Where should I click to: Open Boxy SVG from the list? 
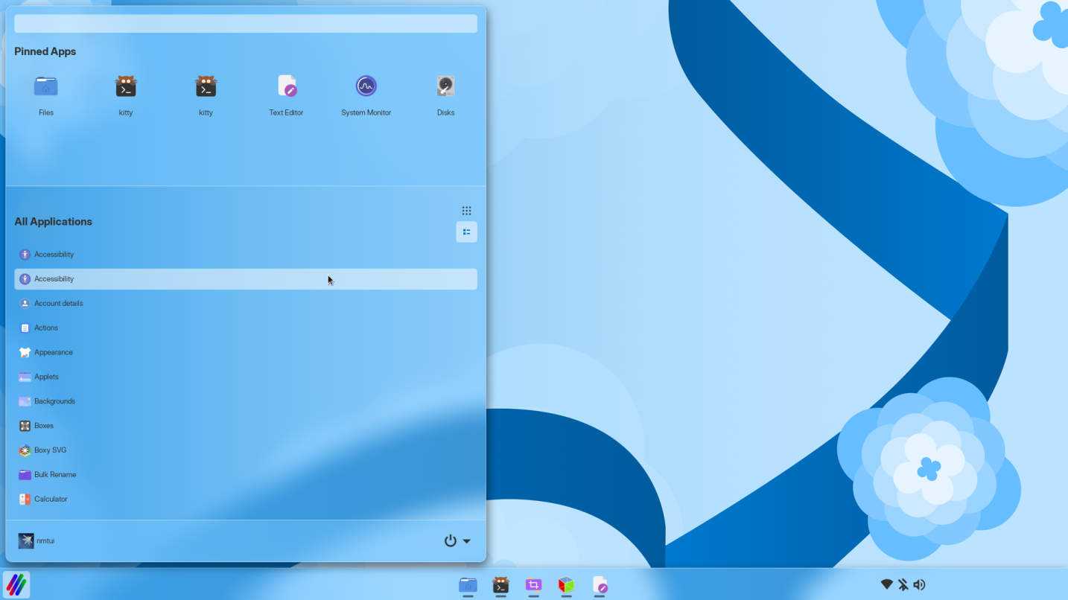[246, 450]
